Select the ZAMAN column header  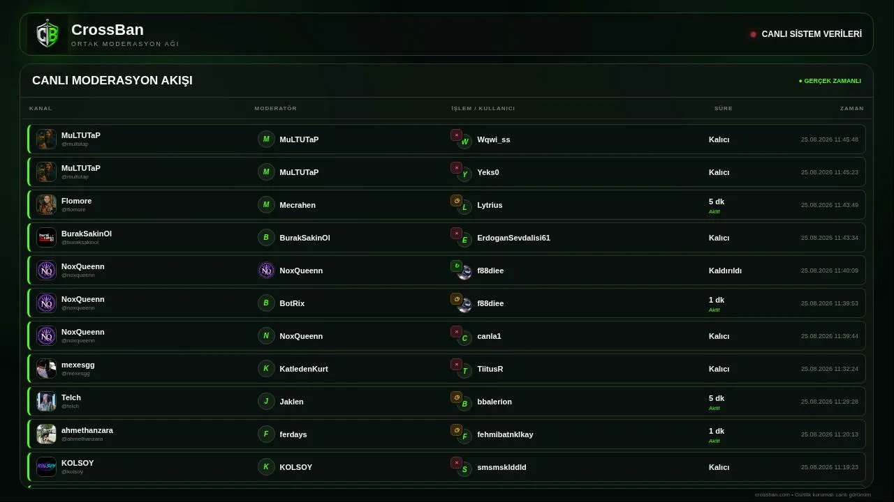coord(852,108)
